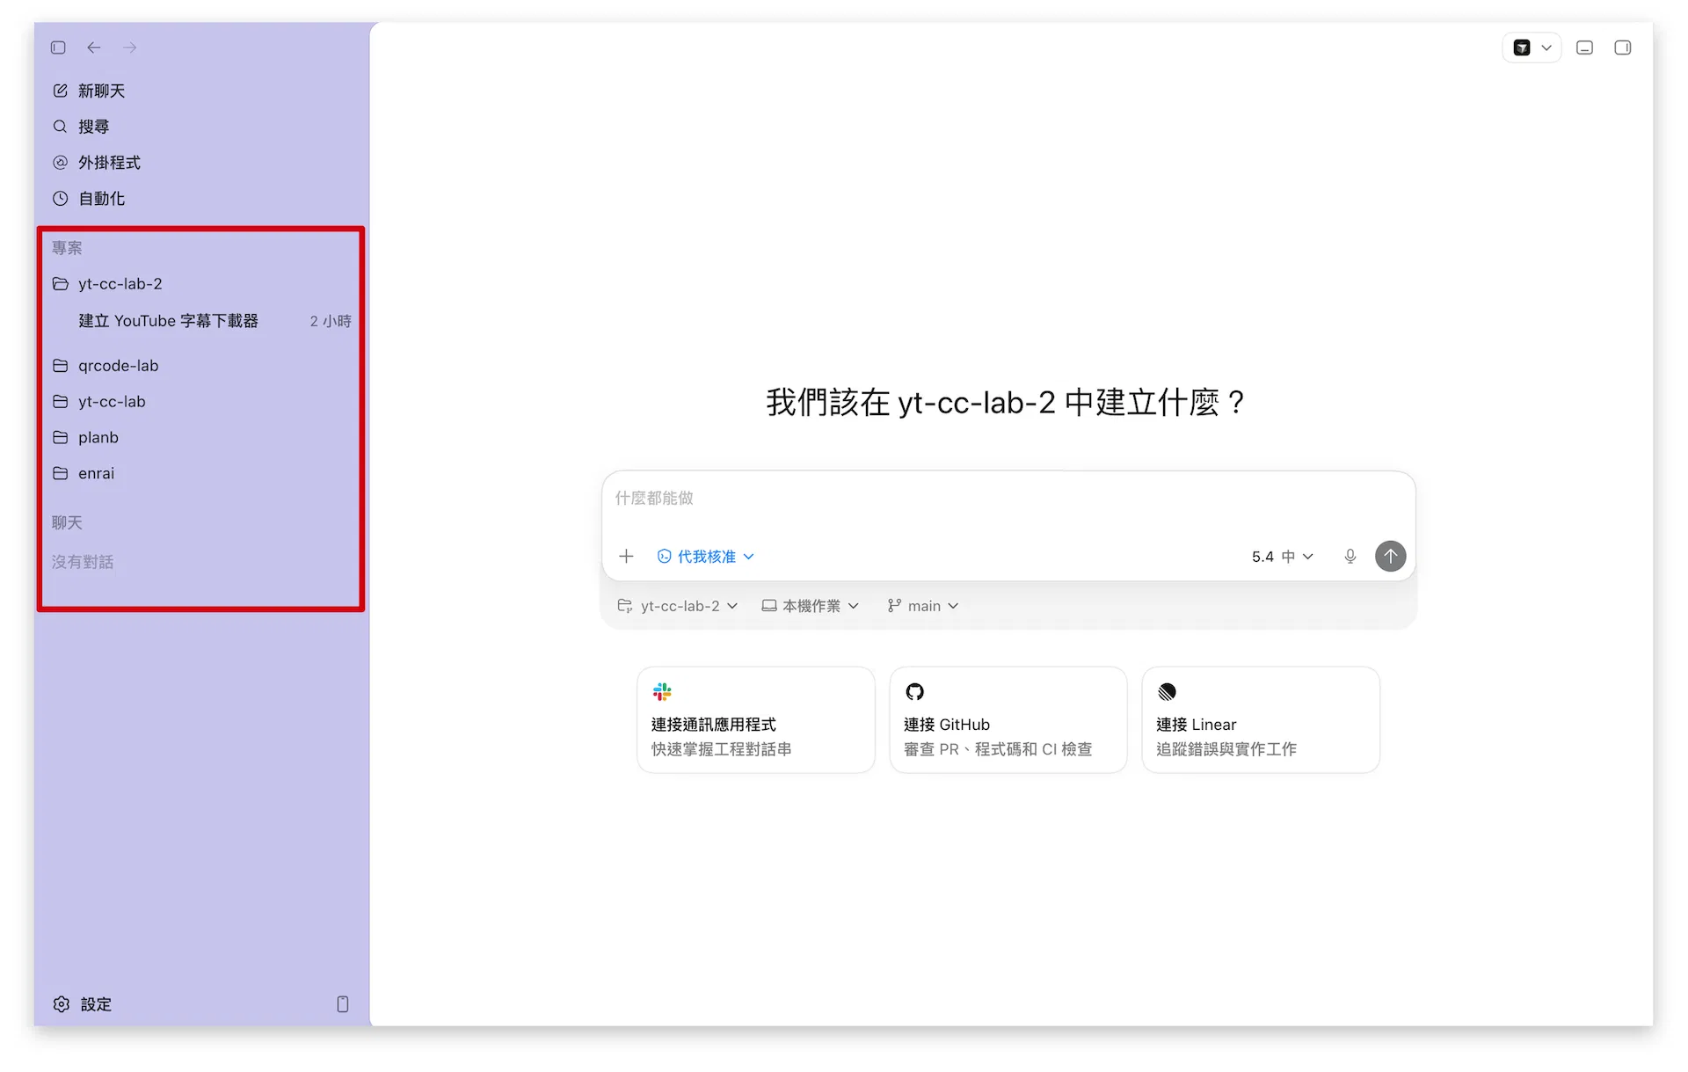Click the 專案 section header
1688x1072 pixels.
(67, 248)
